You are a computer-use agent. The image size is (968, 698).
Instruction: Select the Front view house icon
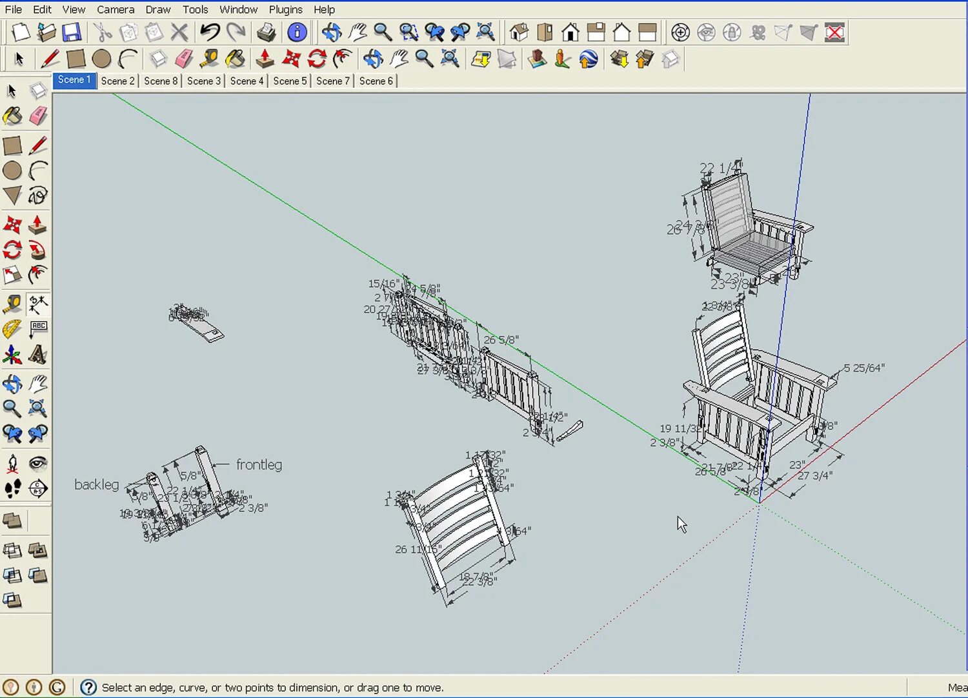click(570, 32)
